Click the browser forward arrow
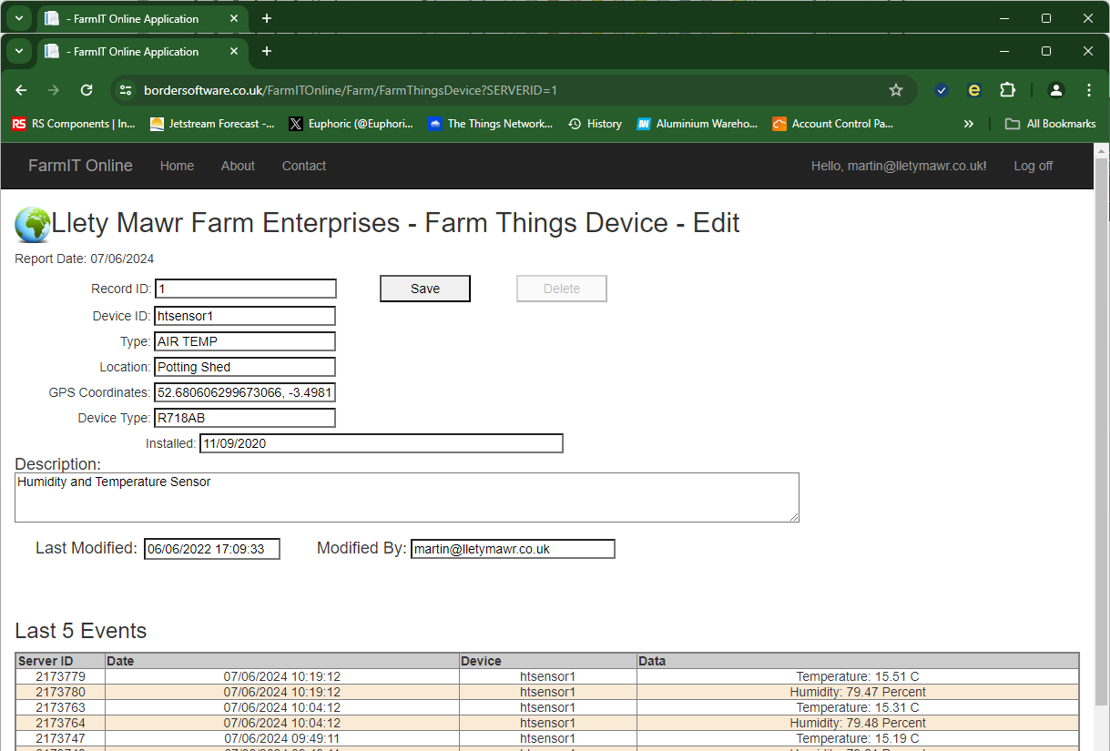Viewport: 1110px width, 751px height. [54, 90]
